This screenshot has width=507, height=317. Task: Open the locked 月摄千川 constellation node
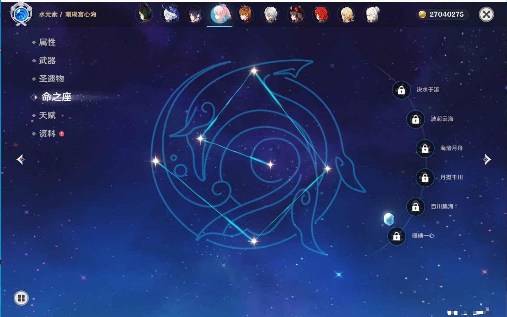coord(425,178)
